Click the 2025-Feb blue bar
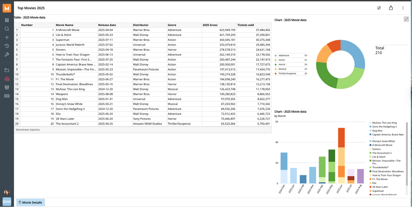412x208 pixels. [303, 179]
